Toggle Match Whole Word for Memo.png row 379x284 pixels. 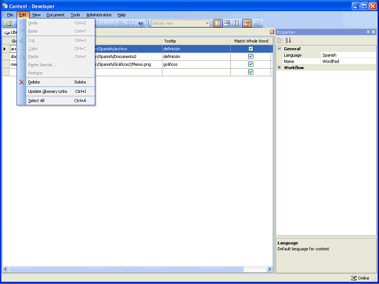coord(250,64)
